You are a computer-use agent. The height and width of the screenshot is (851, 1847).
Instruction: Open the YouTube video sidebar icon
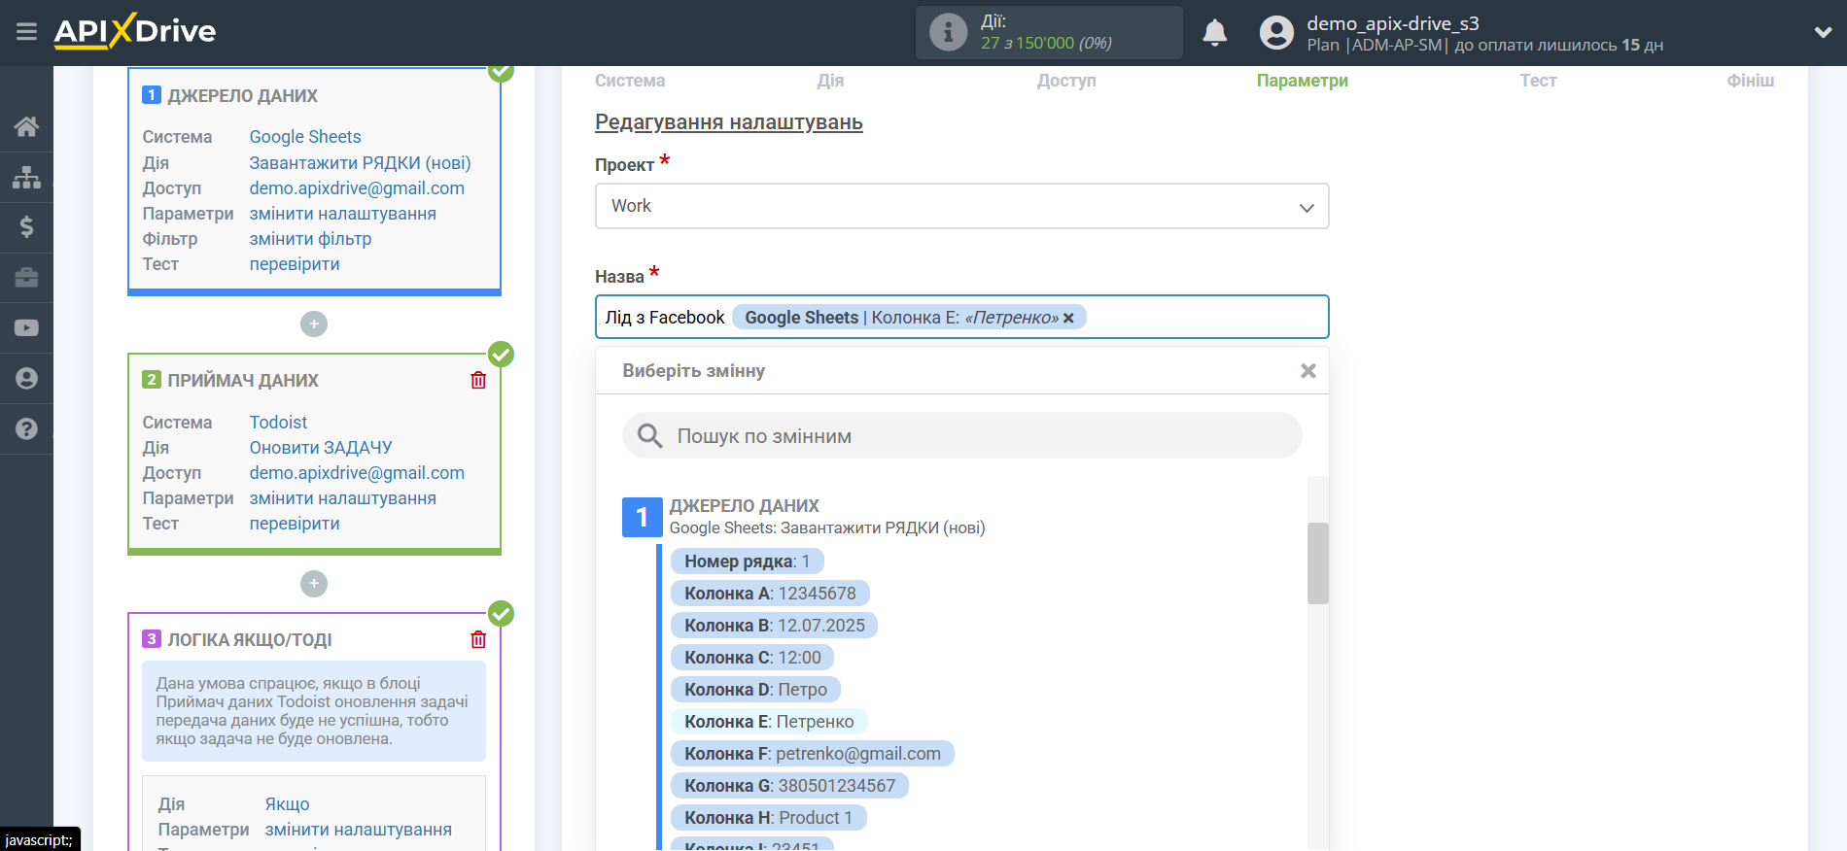pos(26,328)
